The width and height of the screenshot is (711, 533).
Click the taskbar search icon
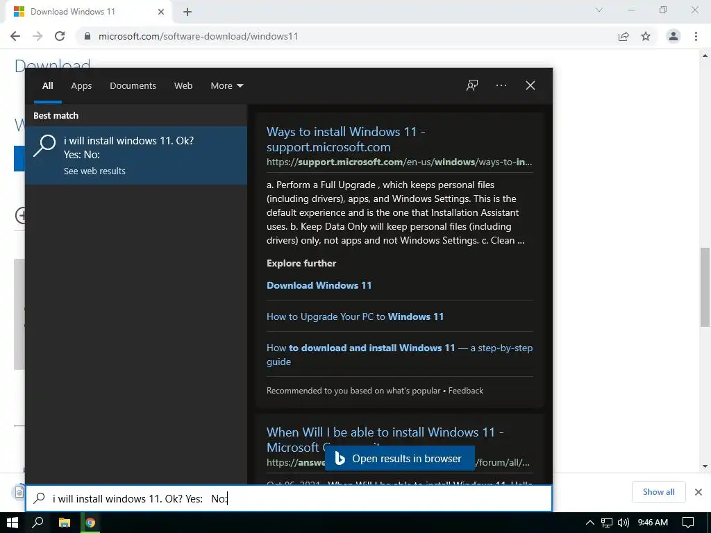[37, 523]
